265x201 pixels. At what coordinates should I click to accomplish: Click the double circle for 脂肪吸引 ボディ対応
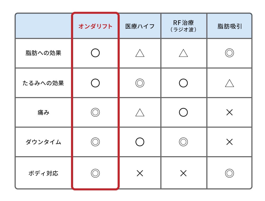pos(229,173)
